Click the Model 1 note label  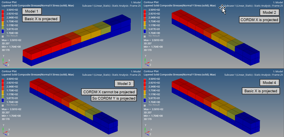32,11
